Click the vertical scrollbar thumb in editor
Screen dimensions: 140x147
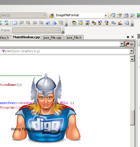(132, 118)
